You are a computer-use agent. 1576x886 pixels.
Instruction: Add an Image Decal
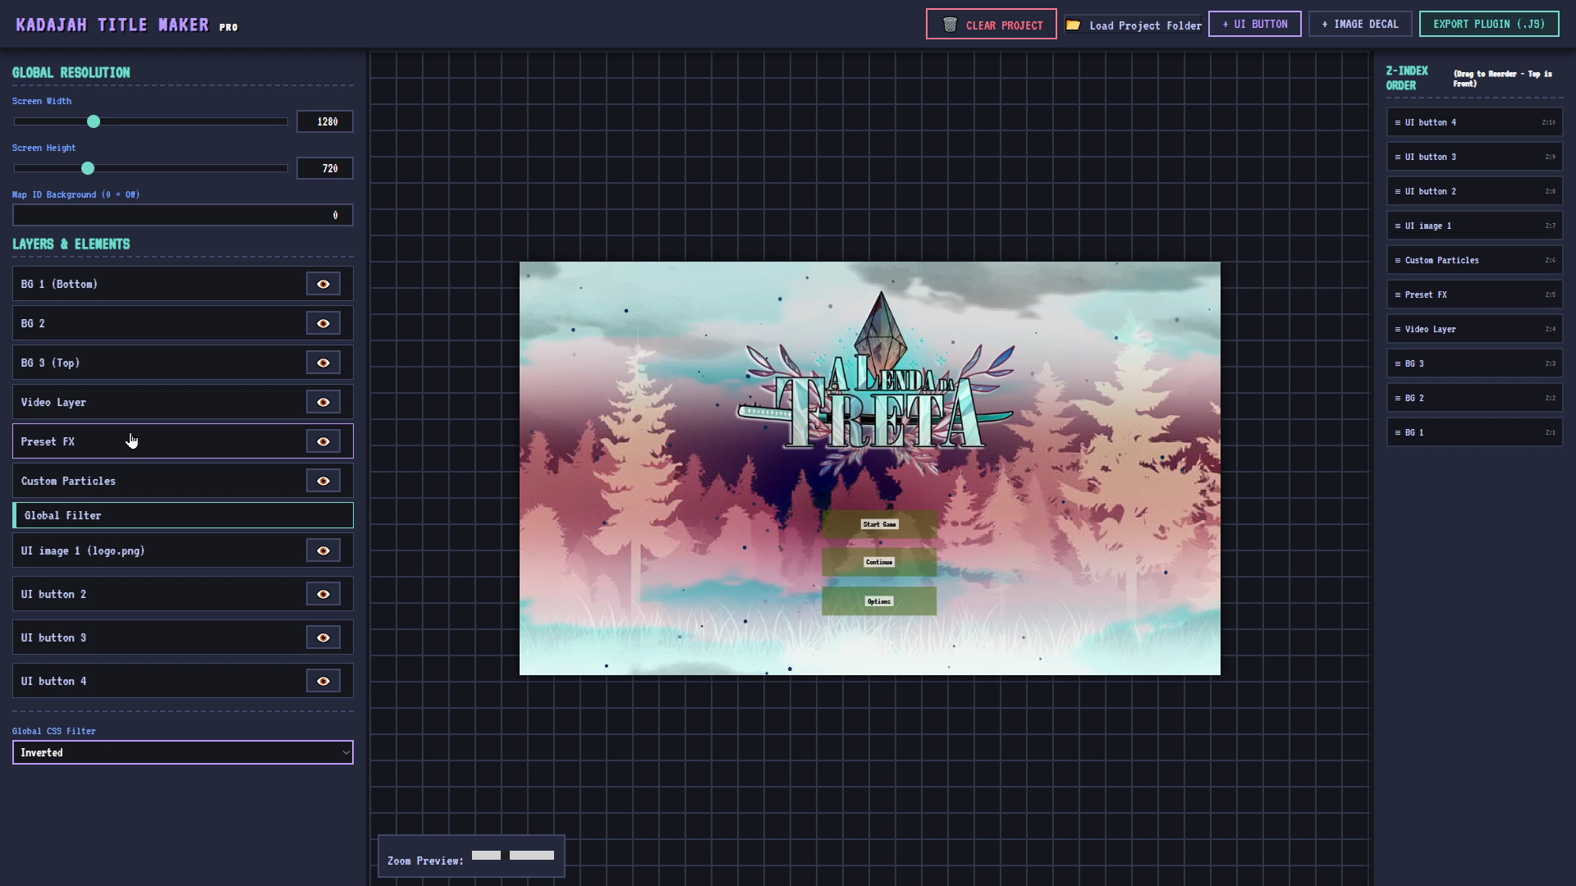click(x=1360, y=24)
